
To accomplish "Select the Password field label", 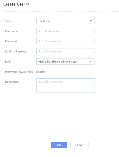I will [11, 41].
